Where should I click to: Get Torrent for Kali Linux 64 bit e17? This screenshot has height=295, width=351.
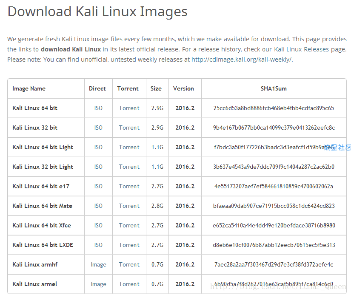129,186
